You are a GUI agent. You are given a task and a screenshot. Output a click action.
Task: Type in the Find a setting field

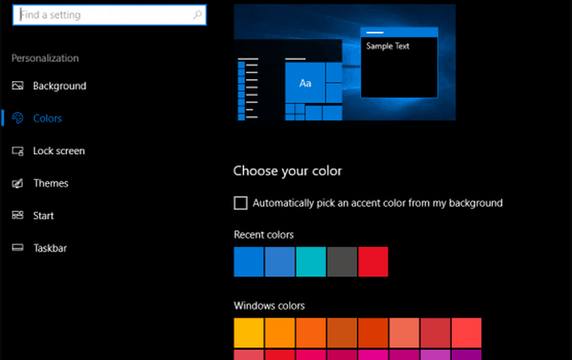click(103, 15)
